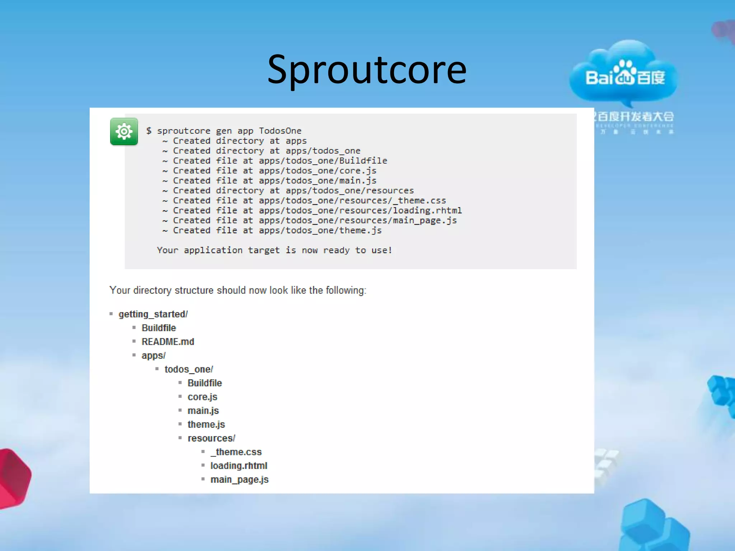Select the "main.js" entry in the list
This screenshot has width=735, height=551.
click(203, 411)
